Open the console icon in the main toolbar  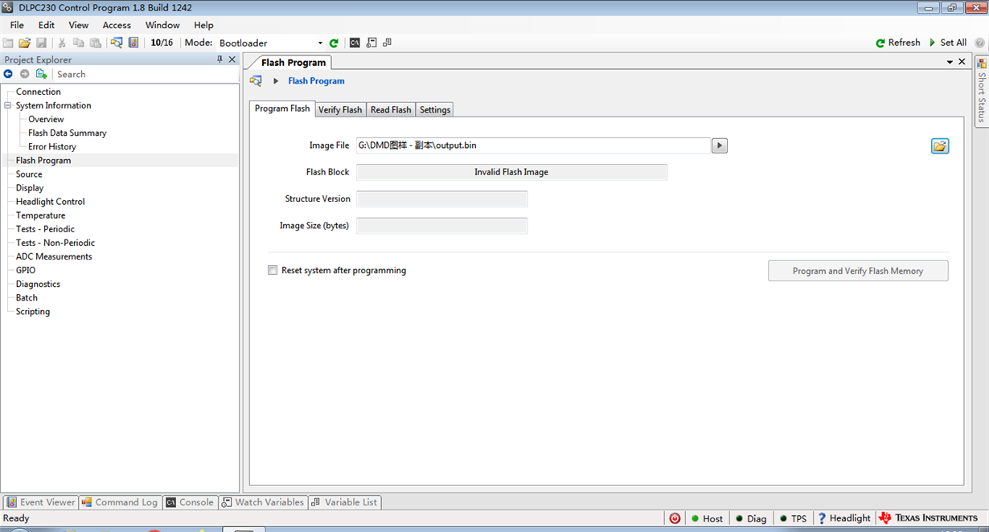coord(355,43)
